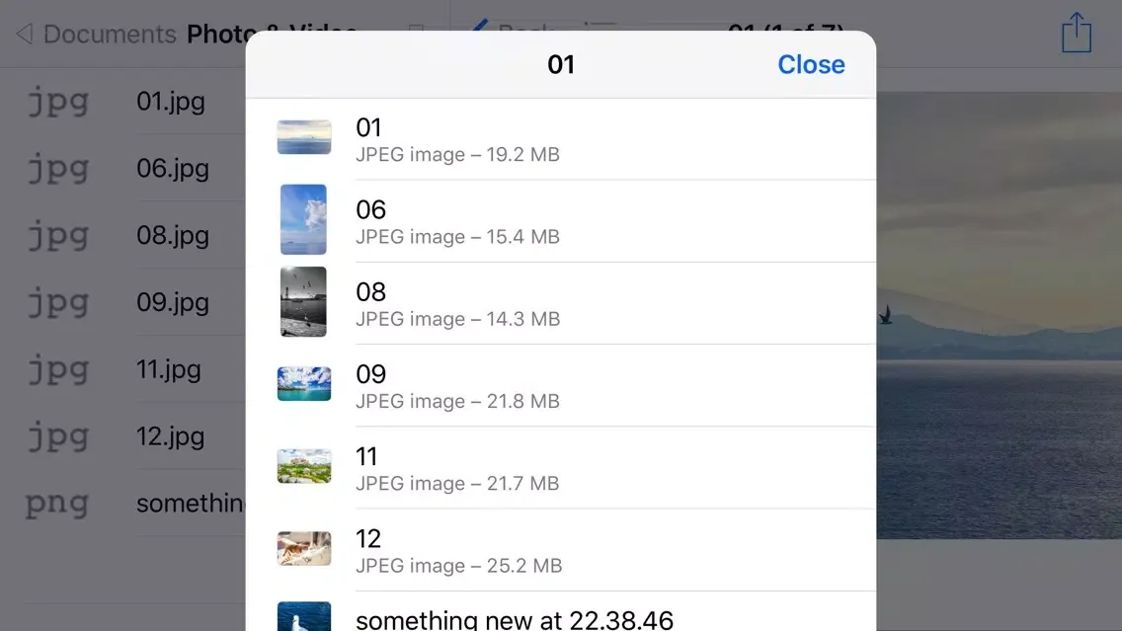The height and width of the screenshot is (631, 1122).
Task: Tap the png type icon in the sidebar
Action: pyautogui.click(x=57, y=504)
